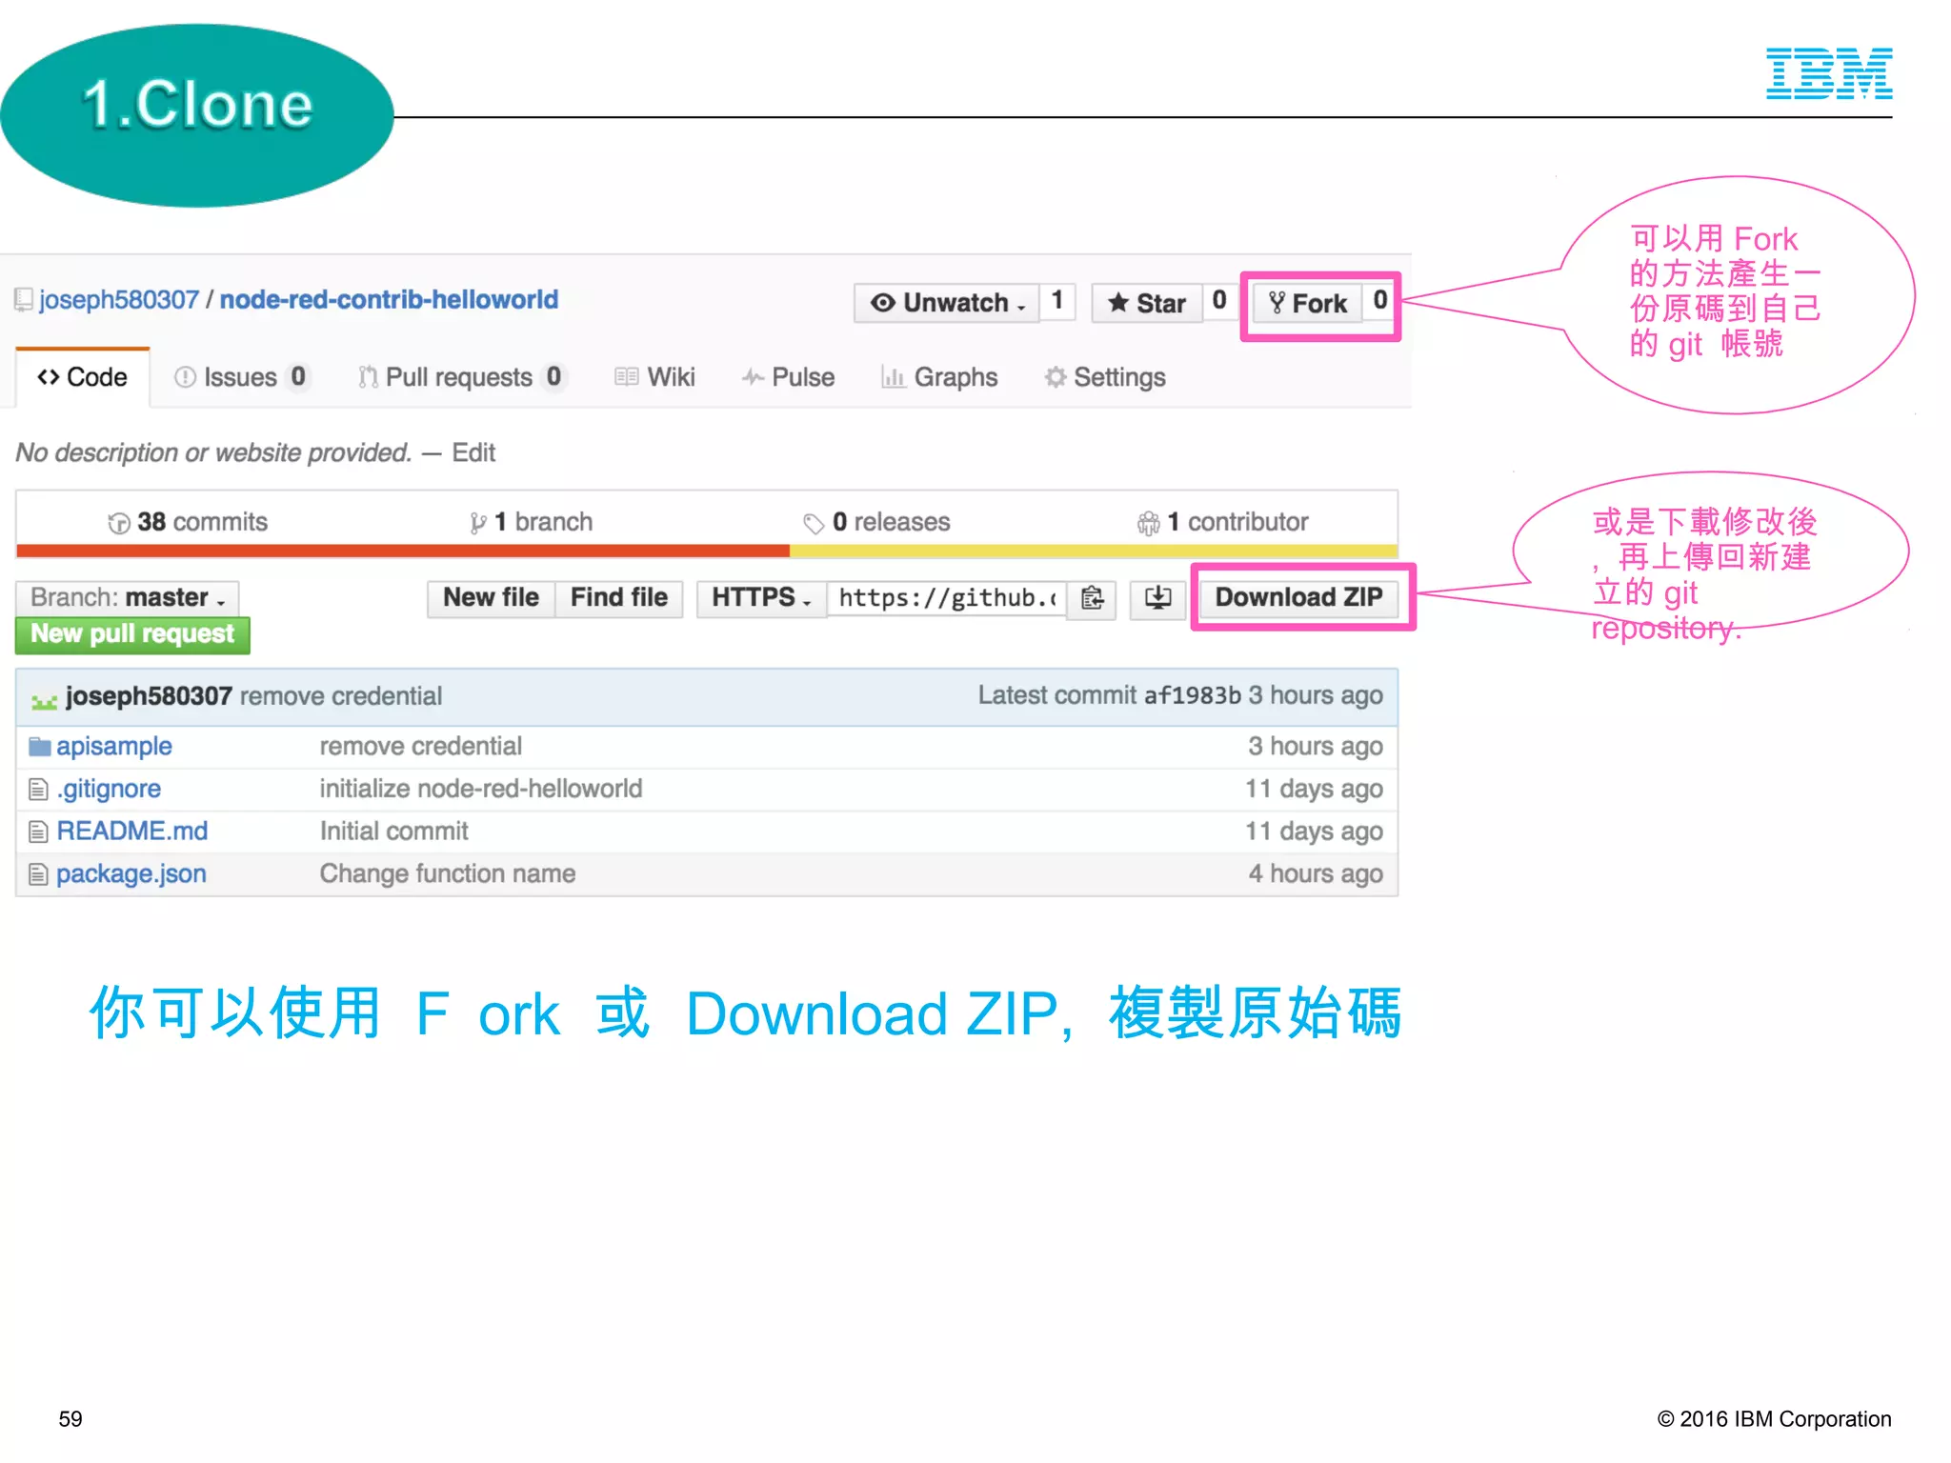Click the New pull request button
Image resolution: width=1951 pixels, height=1463 pixels.
[132, 634]
